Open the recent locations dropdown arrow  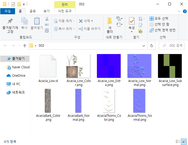tap(19, 46)
